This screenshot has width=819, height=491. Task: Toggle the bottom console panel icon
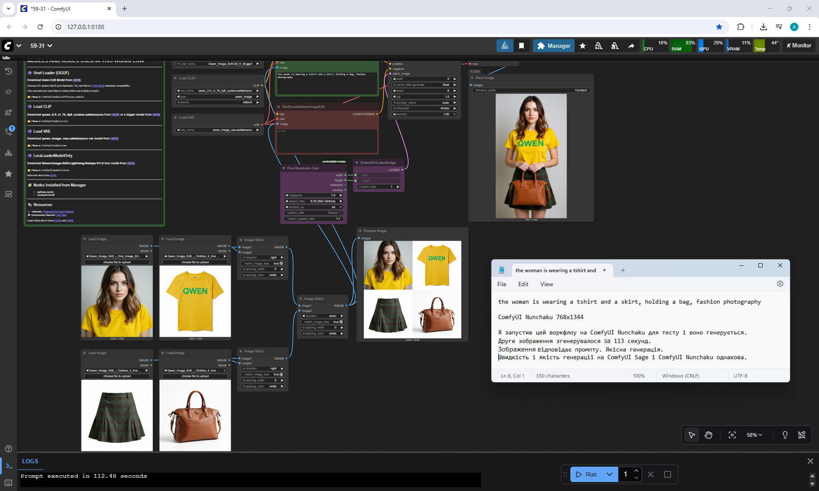pos(9,466)
